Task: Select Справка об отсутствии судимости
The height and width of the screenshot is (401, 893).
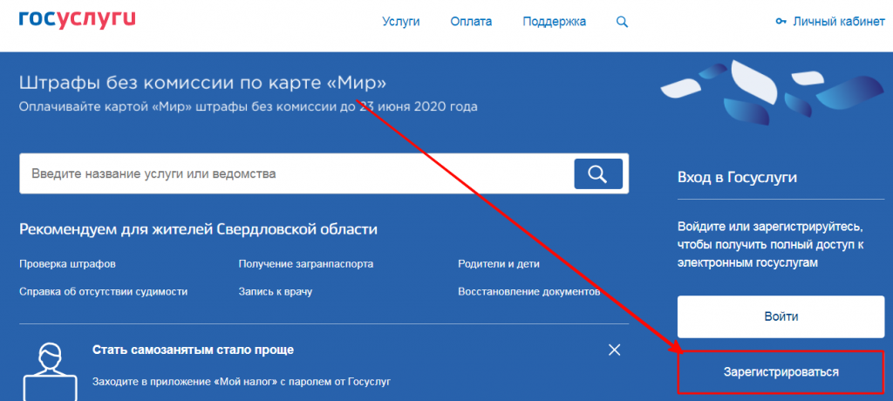Action: (103, 291)
